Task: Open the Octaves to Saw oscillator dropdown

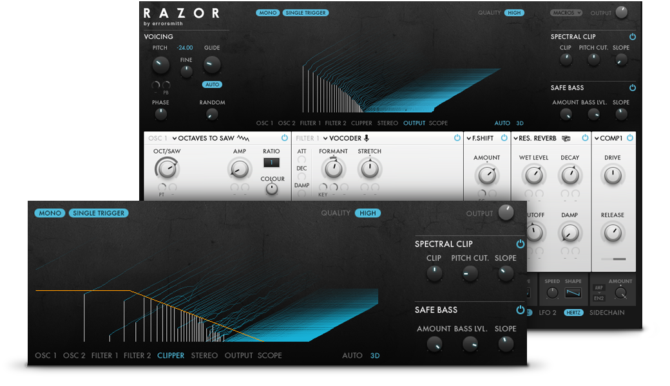Action: point(204,138)
